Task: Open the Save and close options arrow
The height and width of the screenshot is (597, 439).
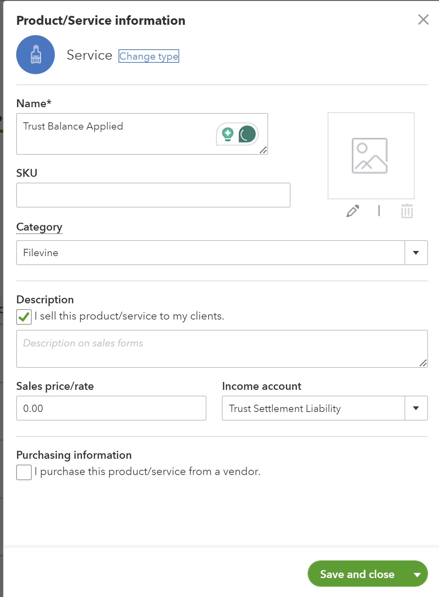Action: click(417, 574)
